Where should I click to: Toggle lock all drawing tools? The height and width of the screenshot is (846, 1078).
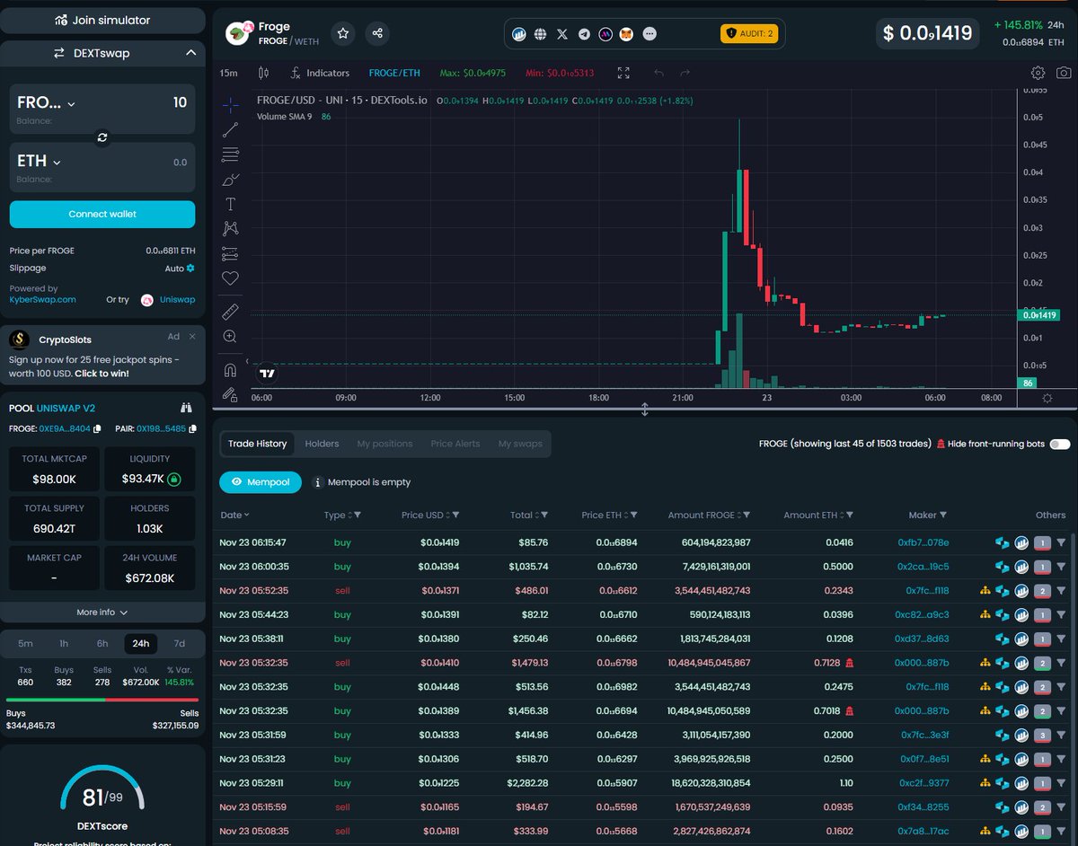click(230, 394)
